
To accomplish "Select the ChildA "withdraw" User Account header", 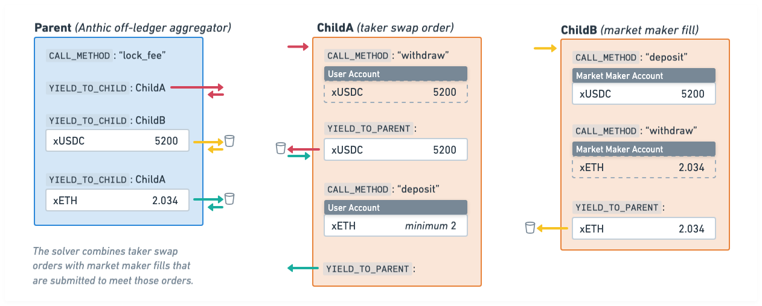I will [395, 74].
